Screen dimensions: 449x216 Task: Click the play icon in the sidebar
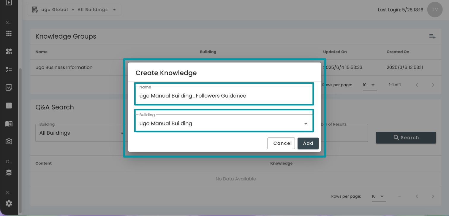pos(9,3)
